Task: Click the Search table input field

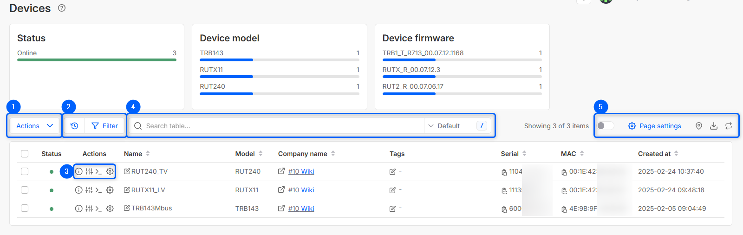Action: (279, 126)
